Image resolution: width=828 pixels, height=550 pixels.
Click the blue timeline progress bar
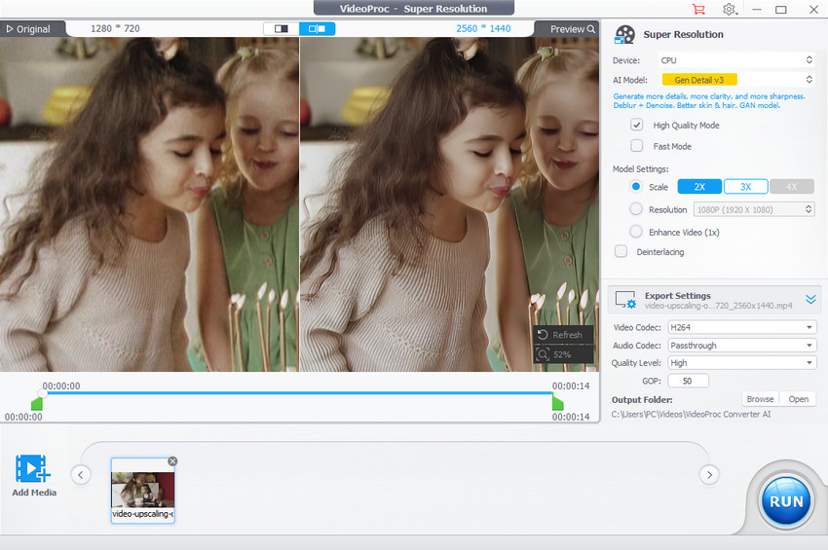(298, 392)
